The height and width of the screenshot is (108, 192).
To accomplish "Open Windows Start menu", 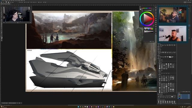I will 78,107.
